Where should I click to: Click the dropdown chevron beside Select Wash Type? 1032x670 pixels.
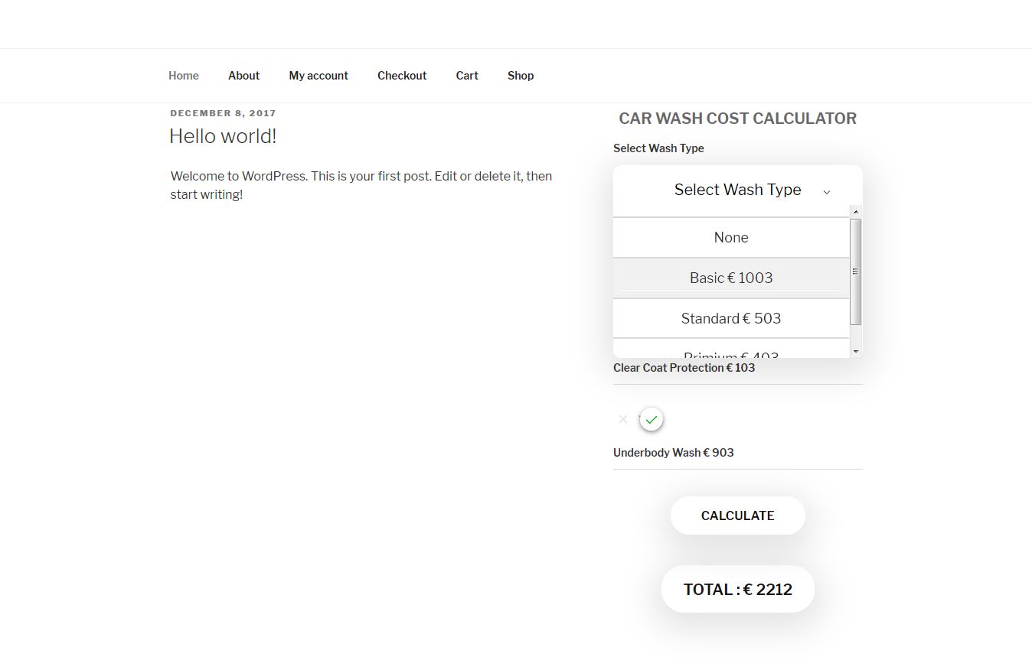(x=826, y=192)
